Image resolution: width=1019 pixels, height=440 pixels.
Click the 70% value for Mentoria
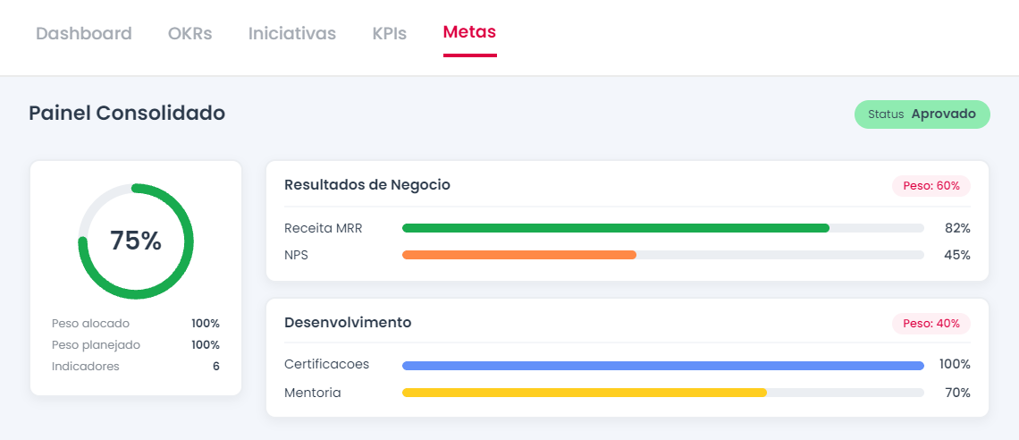(x=957, y=393)
